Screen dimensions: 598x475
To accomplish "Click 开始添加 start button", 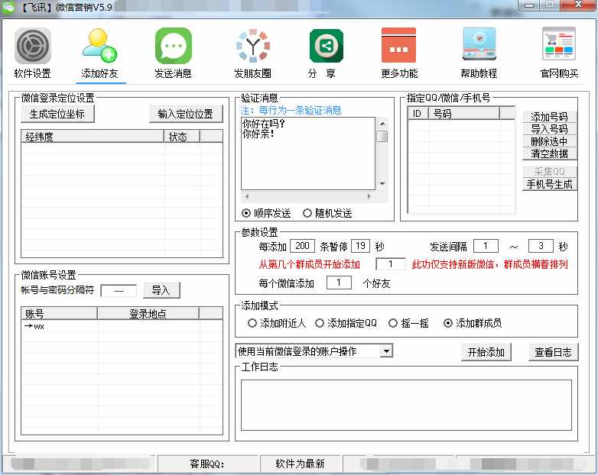I will pyautogui.click(x=486, y=352).
